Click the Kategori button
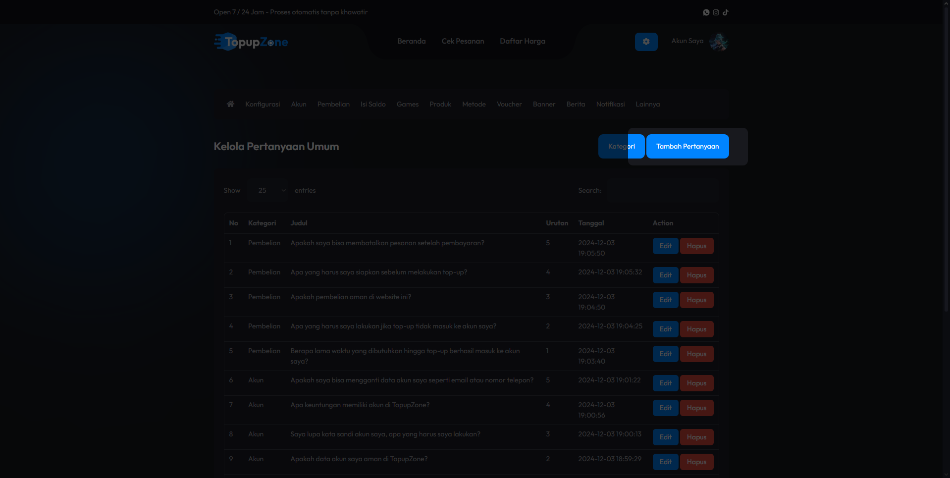950x478 pixels. [x=621, y=147]
